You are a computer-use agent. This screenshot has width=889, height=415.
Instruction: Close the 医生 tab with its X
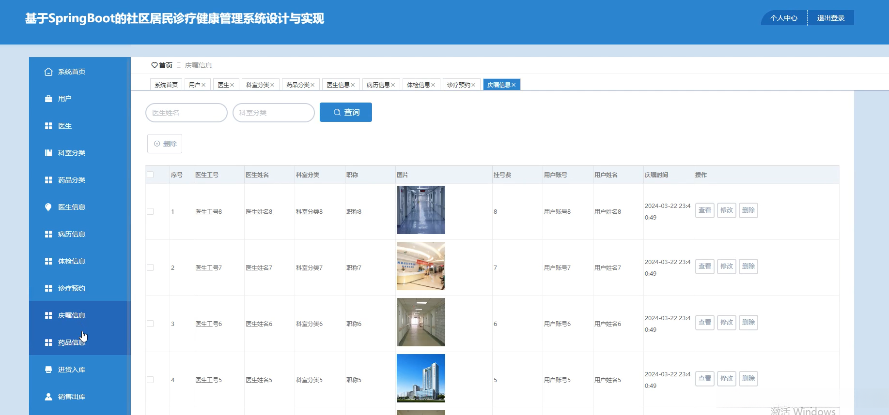coord(232,85)
